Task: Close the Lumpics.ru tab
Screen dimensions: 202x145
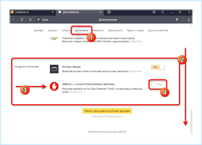Action: point(53,12)
